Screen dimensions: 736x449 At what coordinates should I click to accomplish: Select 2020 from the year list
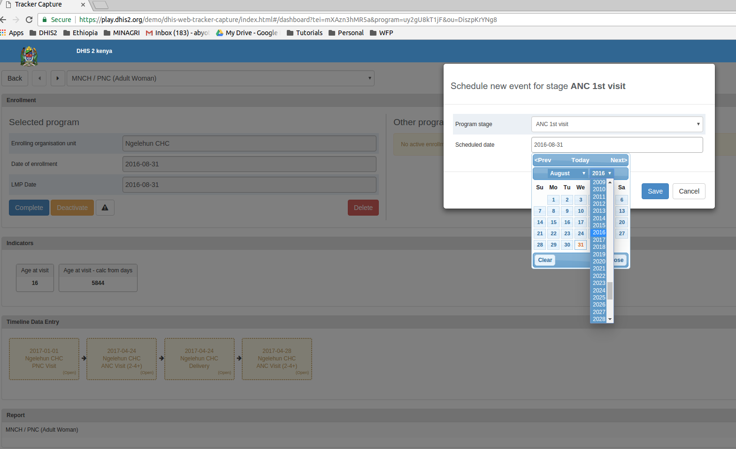(x=599, y=262)
